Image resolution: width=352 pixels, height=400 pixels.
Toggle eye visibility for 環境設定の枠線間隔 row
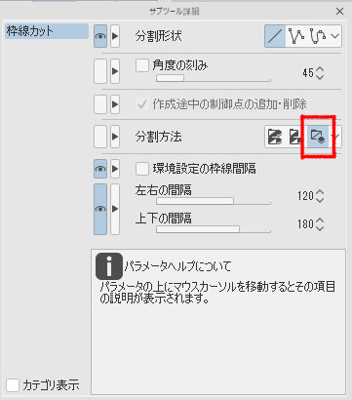pos(100,169)
